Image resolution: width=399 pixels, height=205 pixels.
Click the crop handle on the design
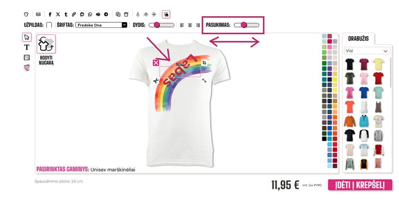coord(204,63)
